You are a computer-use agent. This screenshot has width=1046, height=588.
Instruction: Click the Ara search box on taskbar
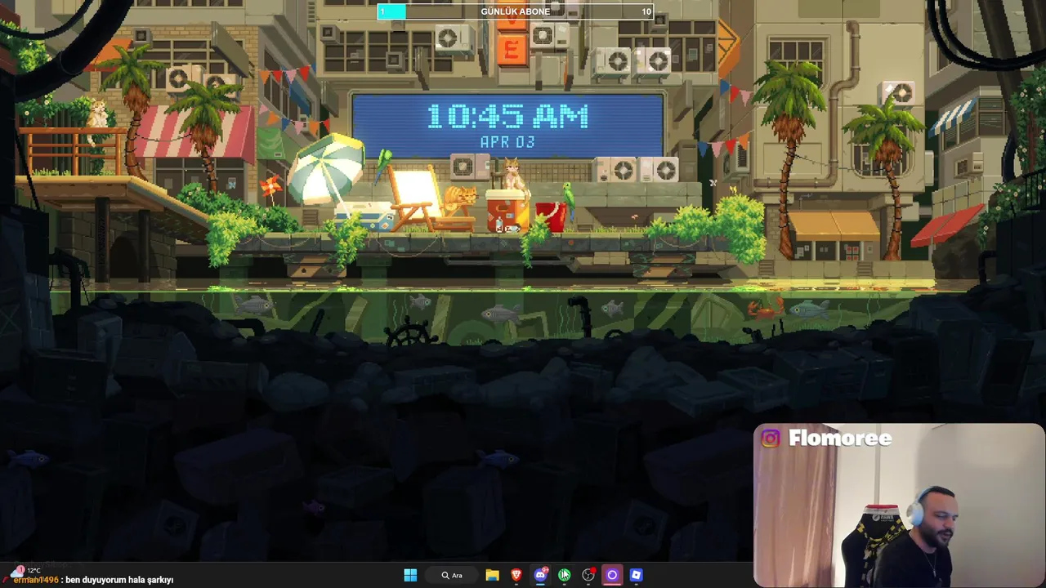[x=452, y=575]
